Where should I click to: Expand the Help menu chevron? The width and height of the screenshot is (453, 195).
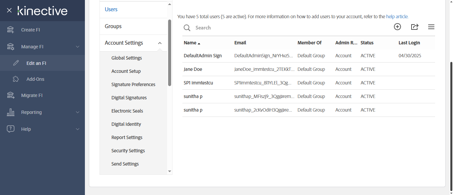78,129
